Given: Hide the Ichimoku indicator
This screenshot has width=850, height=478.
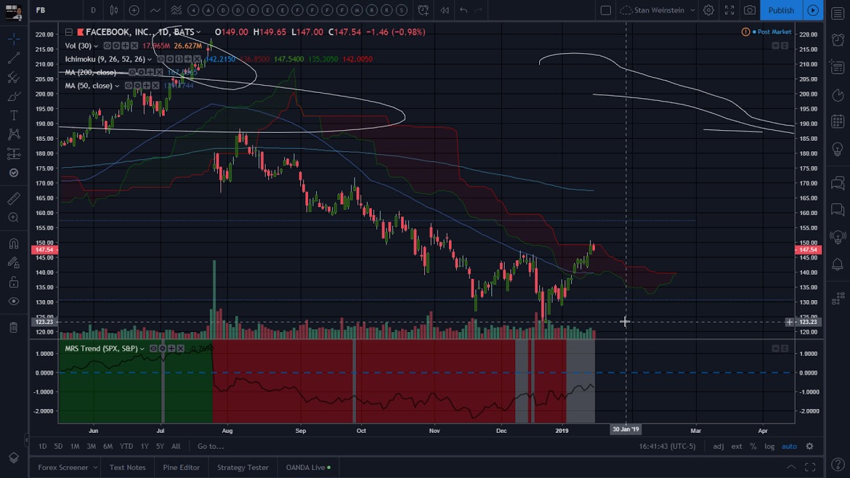Looking at the screenshot, I should pos(161,59).
